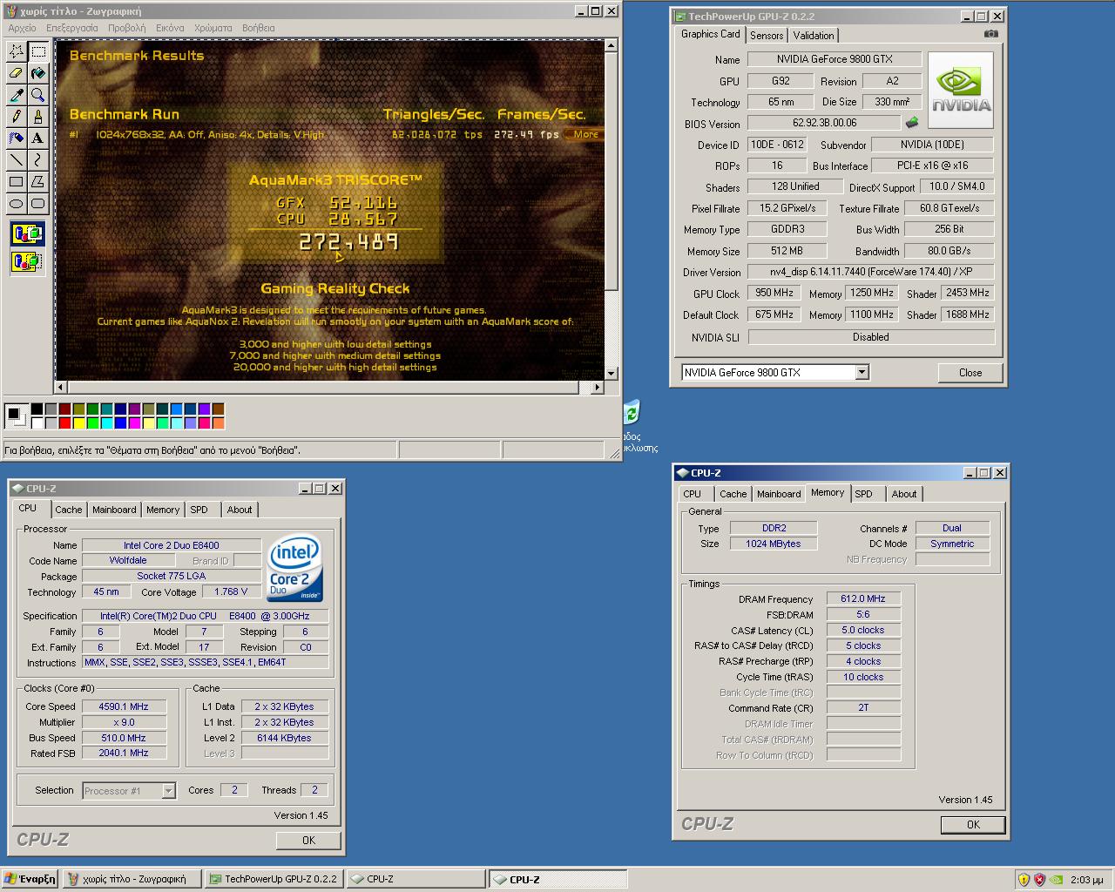Click the yellow security shield tray icon

(1024, 879)
